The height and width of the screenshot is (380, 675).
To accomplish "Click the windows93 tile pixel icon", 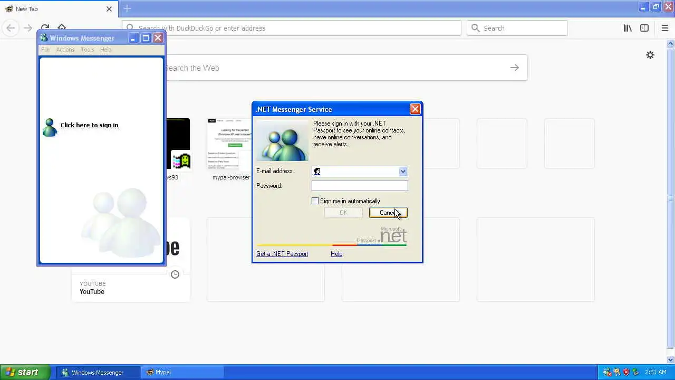I will pos(181,160).
